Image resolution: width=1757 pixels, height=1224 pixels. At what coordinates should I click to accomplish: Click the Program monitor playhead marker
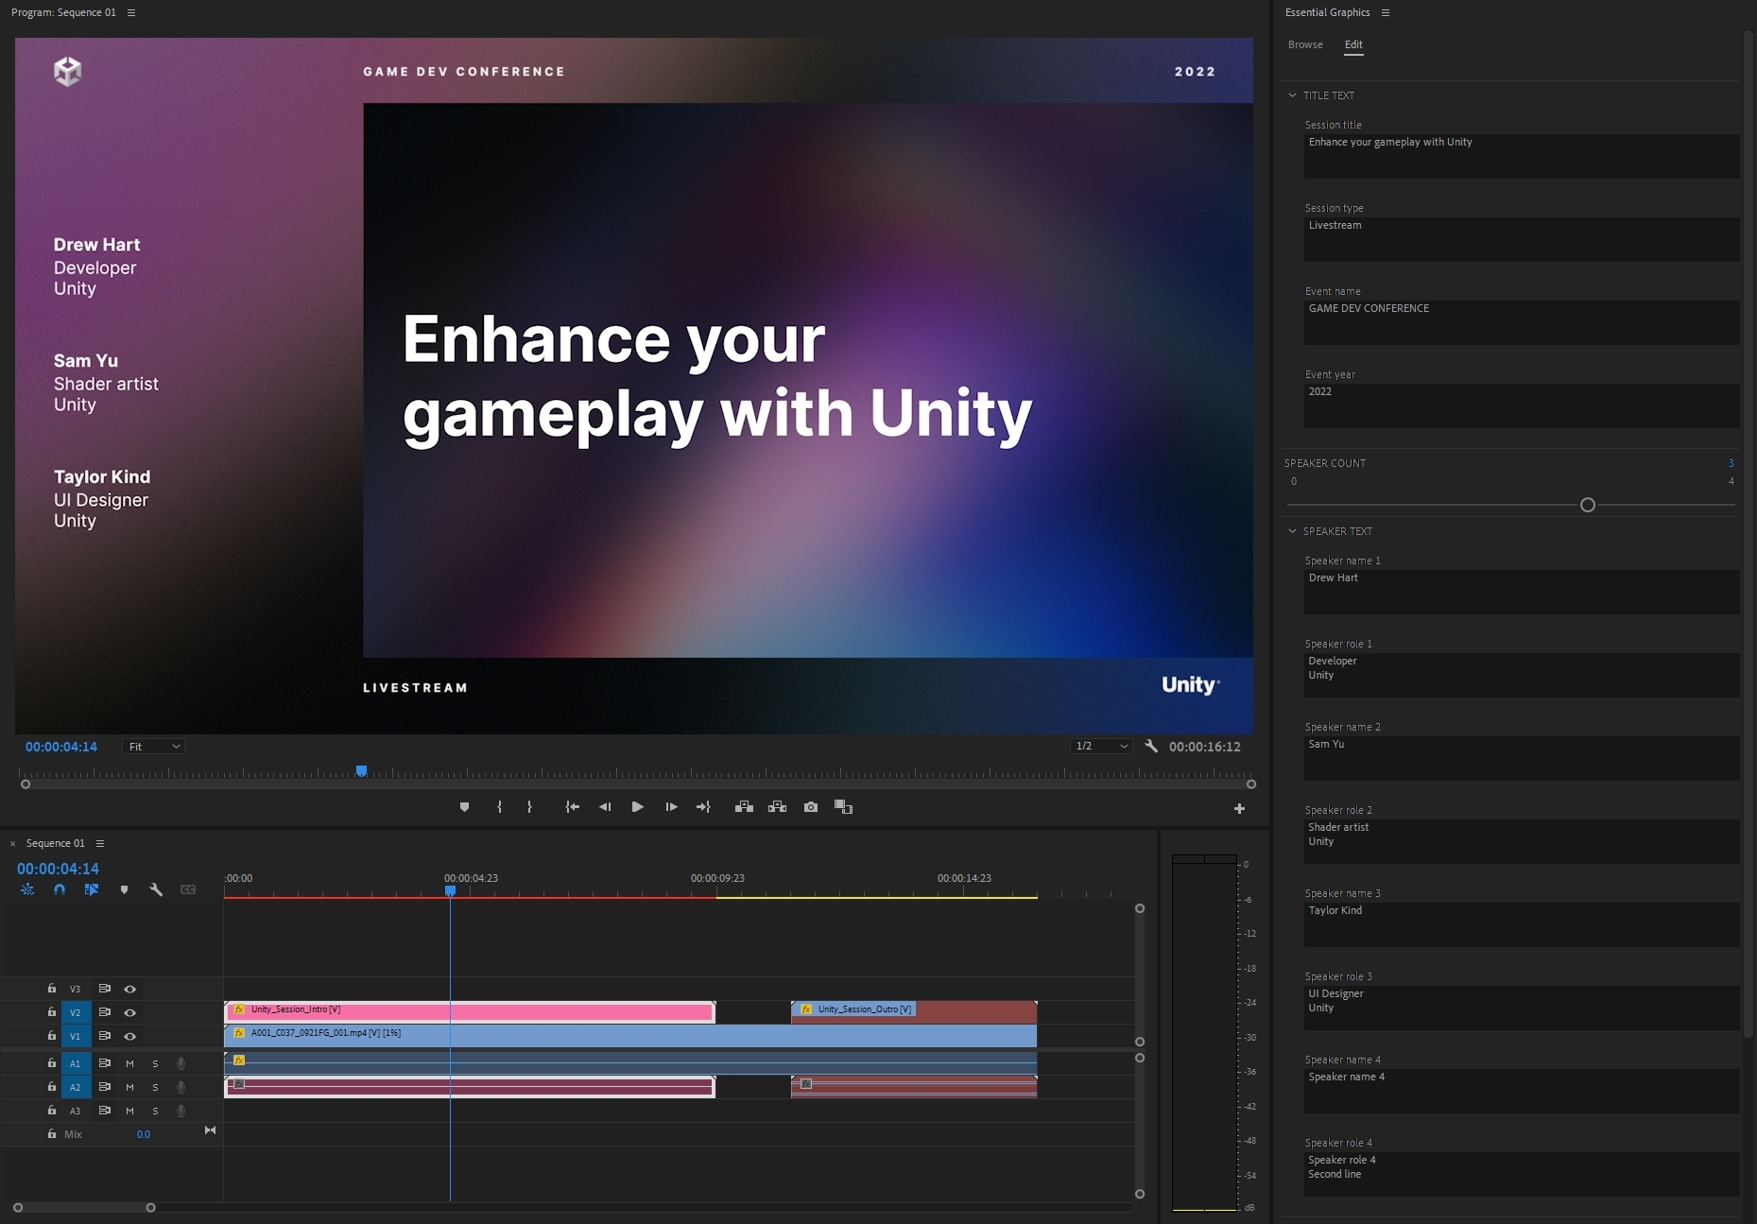coord(361,771)
